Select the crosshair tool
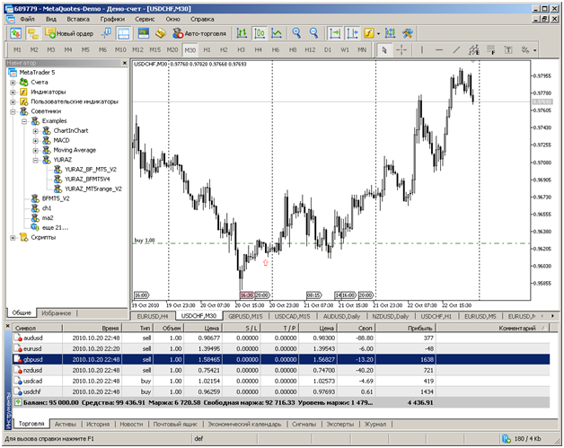564x448 pixels. [401, 50]
